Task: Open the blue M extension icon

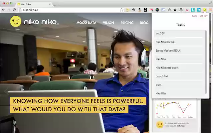Action: click(199, 10)
